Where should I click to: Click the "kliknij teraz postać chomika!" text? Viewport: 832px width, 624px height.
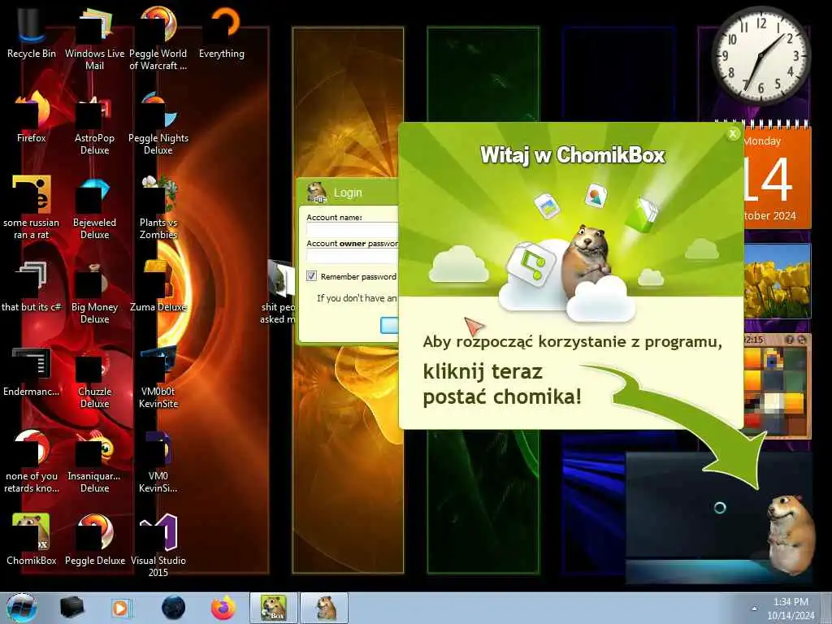click(502, 384)
